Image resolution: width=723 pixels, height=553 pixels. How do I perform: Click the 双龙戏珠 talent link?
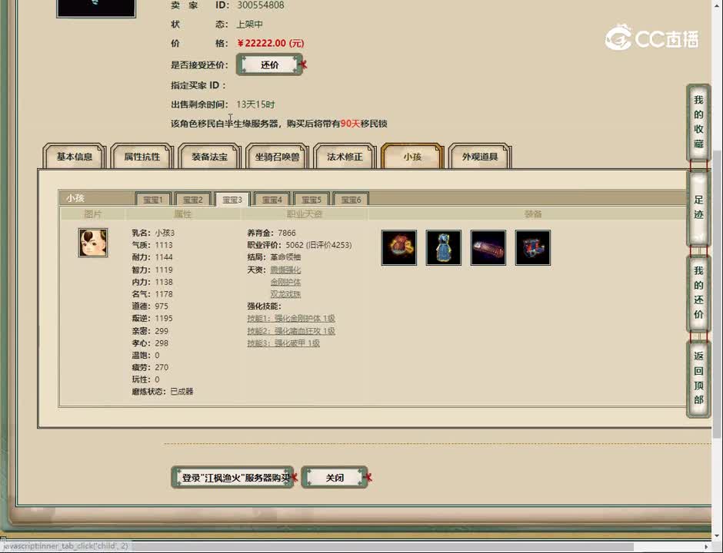[285, 293]
